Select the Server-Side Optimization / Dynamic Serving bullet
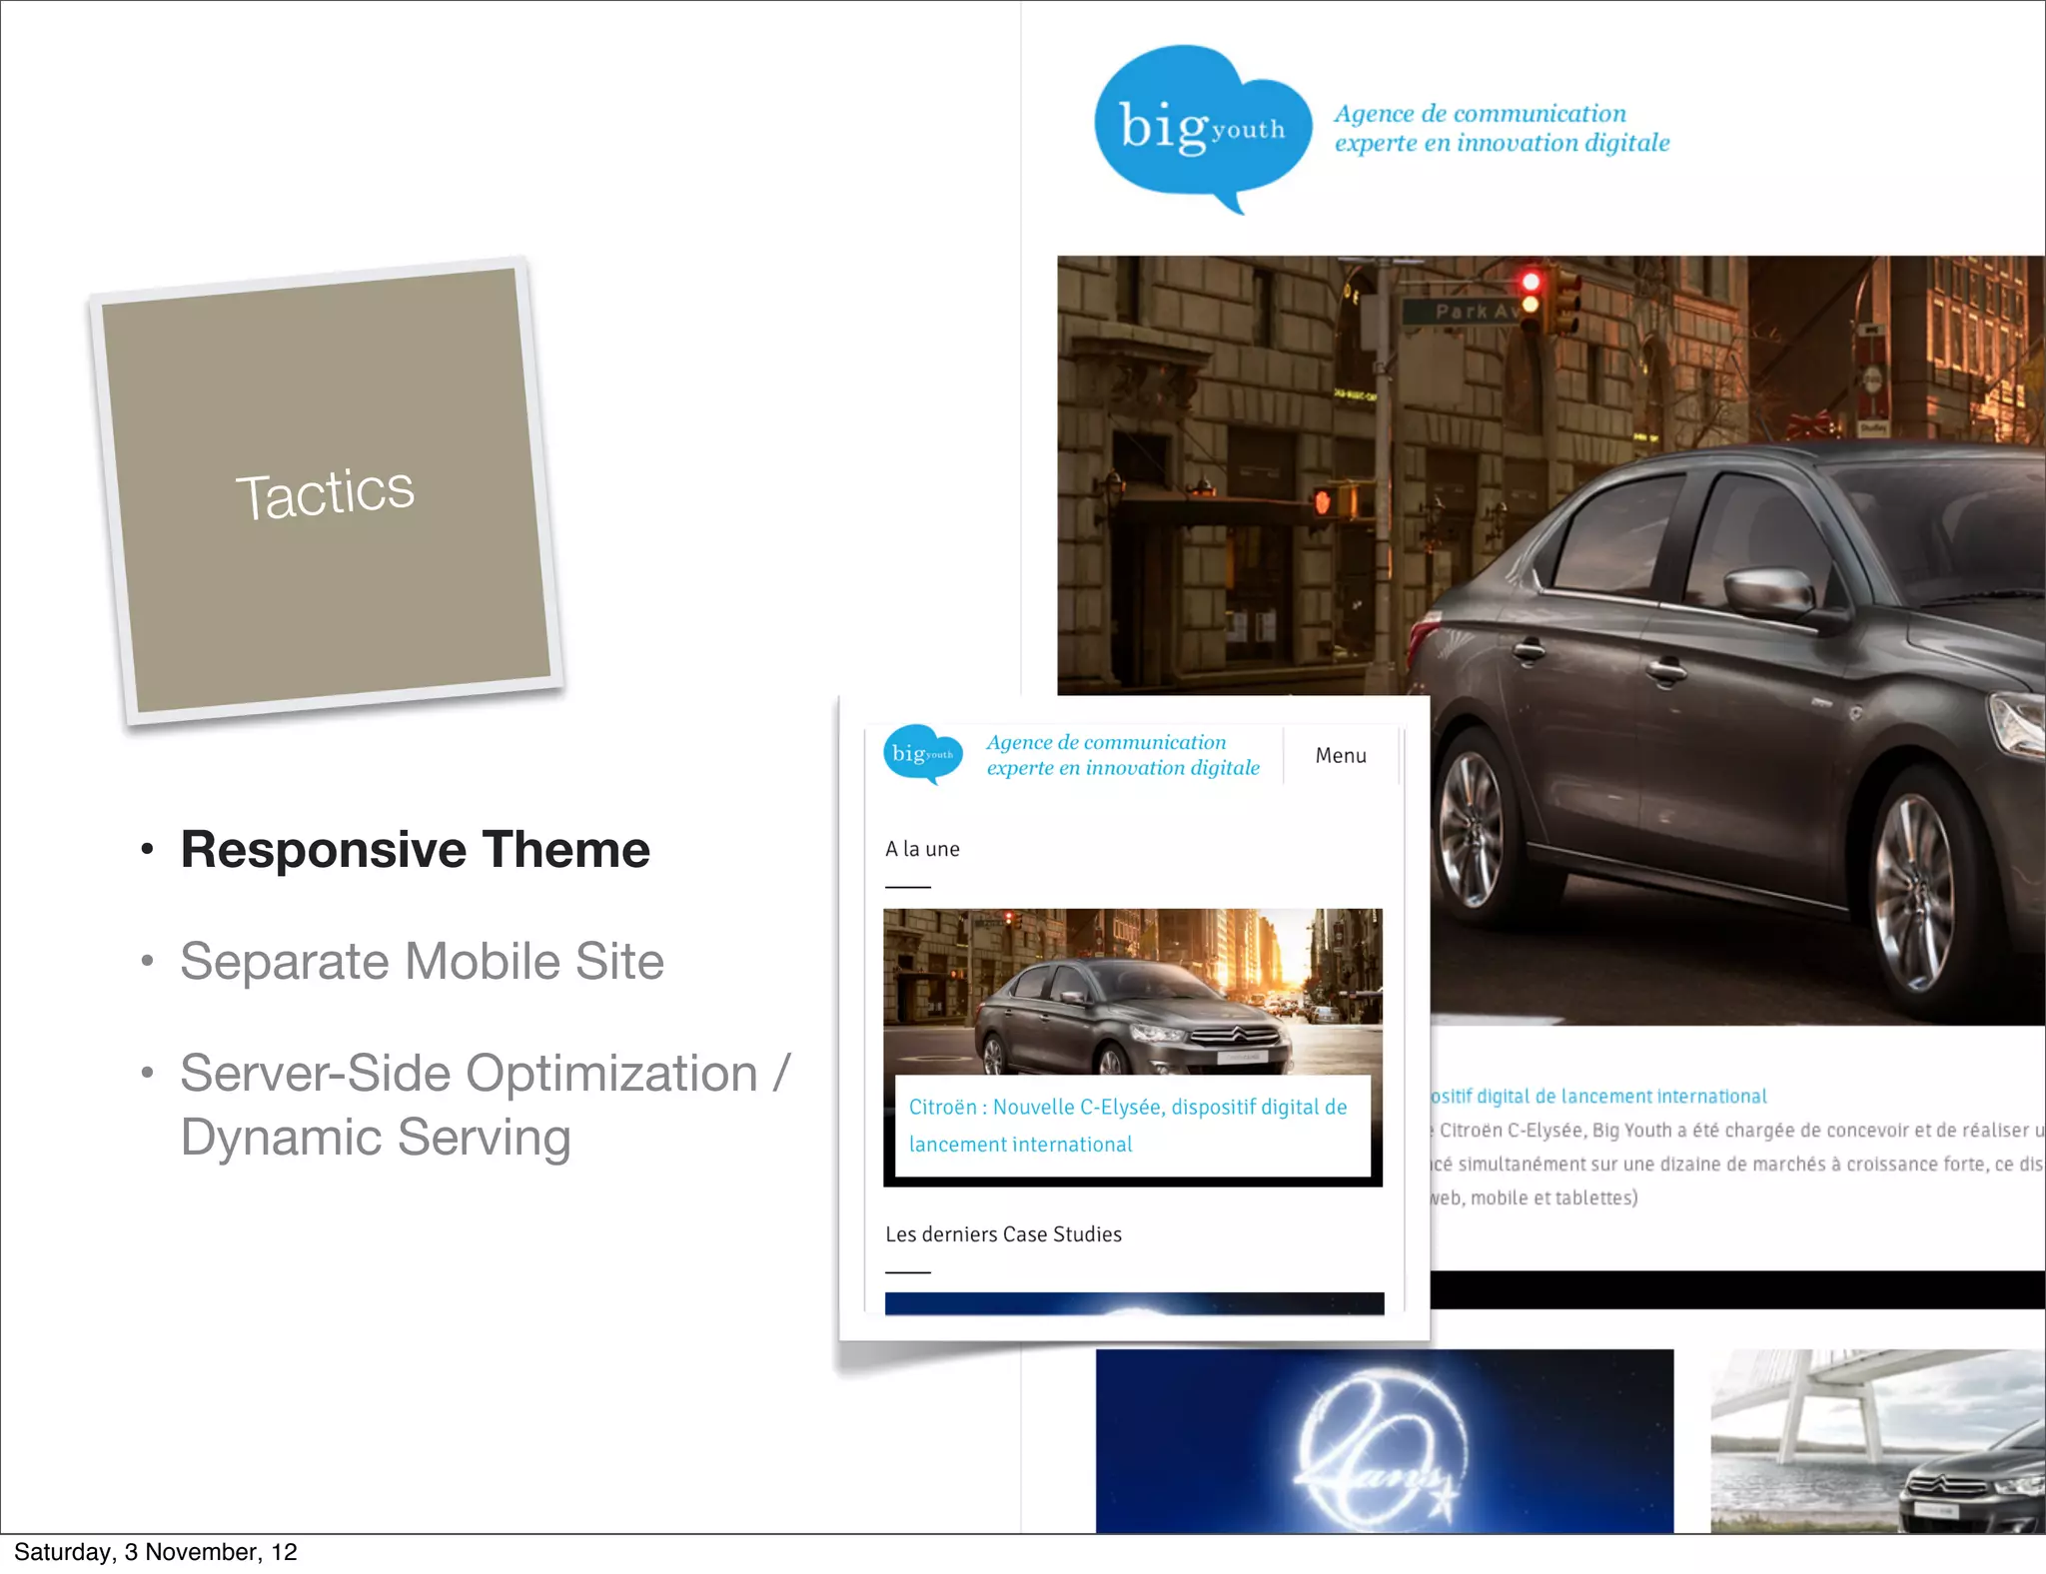2046x1574 pixels. click(x=486, y=1105)
